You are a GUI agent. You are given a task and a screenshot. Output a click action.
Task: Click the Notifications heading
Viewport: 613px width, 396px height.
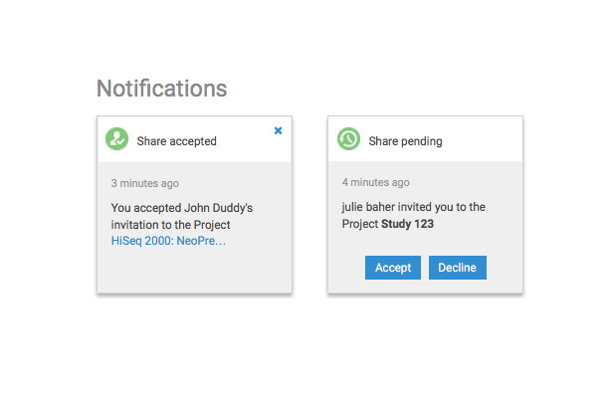[x=162, y=89]
